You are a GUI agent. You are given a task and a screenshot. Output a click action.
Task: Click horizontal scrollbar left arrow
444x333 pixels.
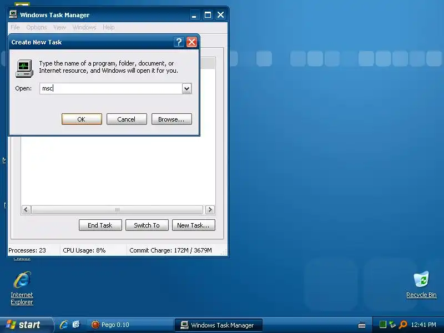(x=26, y=210)
